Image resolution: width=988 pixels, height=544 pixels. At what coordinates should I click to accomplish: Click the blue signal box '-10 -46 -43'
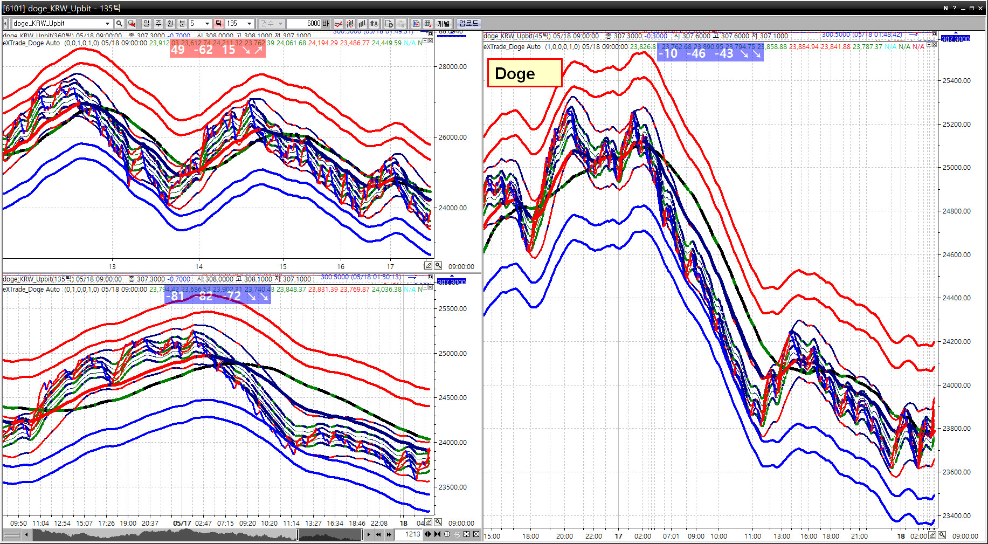coord(710,53)
